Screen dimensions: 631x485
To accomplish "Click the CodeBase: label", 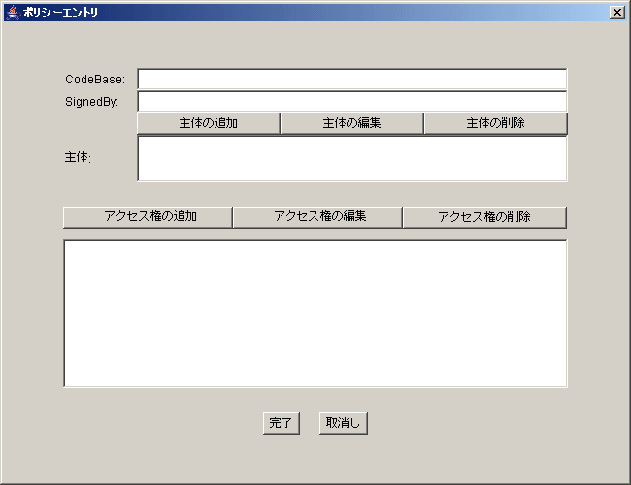I will click(95, 80).
